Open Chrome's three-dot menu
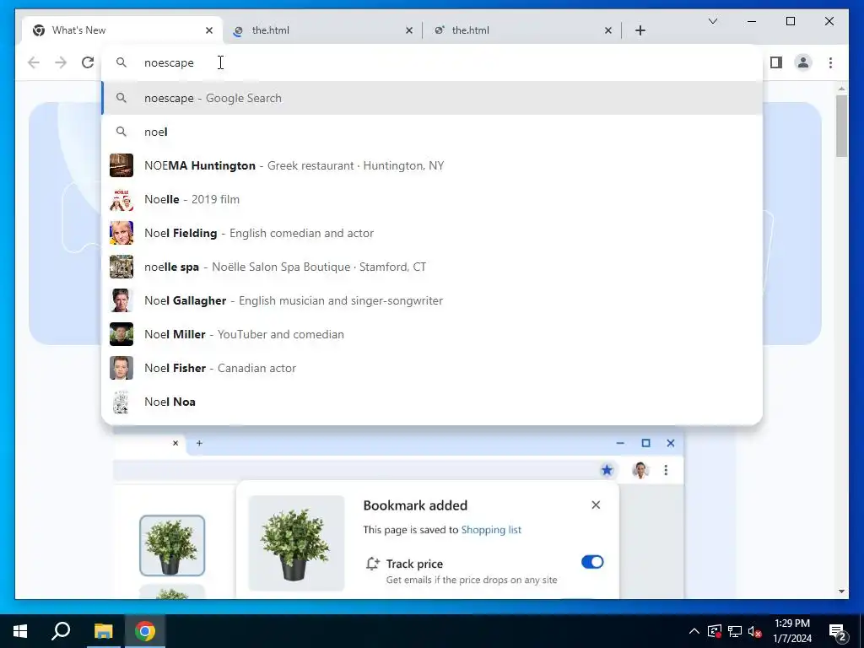Viewport: 864px width, 648px height. point(830,62)
